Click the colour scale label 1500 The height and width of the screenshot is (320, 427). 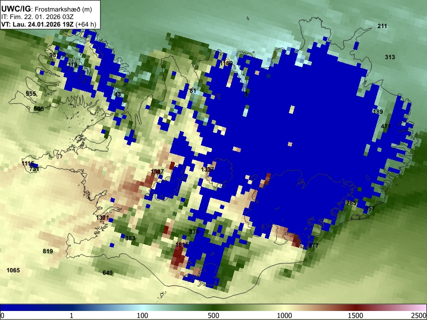[x=356, y=315]
